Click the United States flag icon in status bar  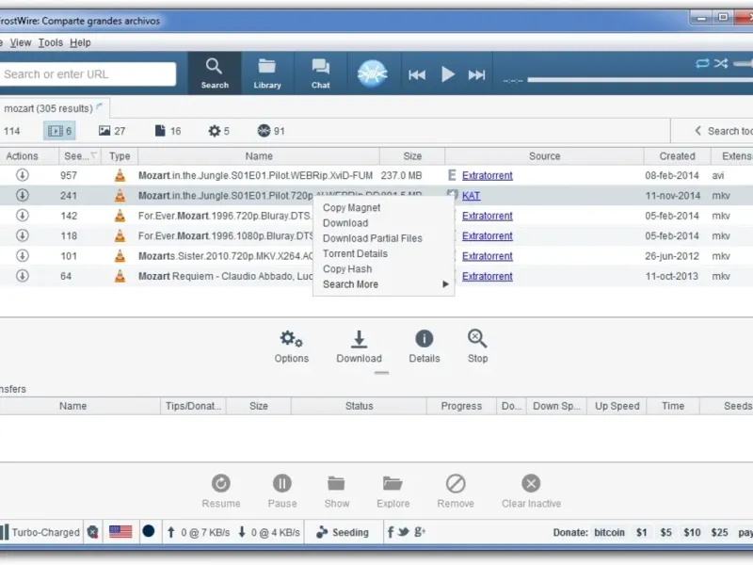[120, 532]
